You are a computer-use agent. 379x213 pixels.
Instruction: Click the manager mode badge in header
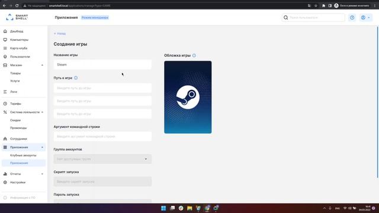95,18
